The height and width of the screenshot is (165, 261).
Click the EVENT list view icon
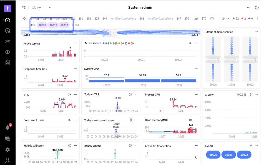click(251, 145)
